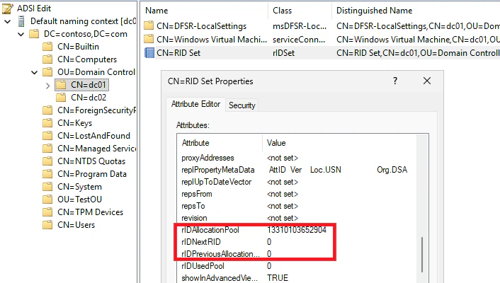The image size is (500, 283).
Task: Select the revision attribute row
Action: [x=297, y=218]
